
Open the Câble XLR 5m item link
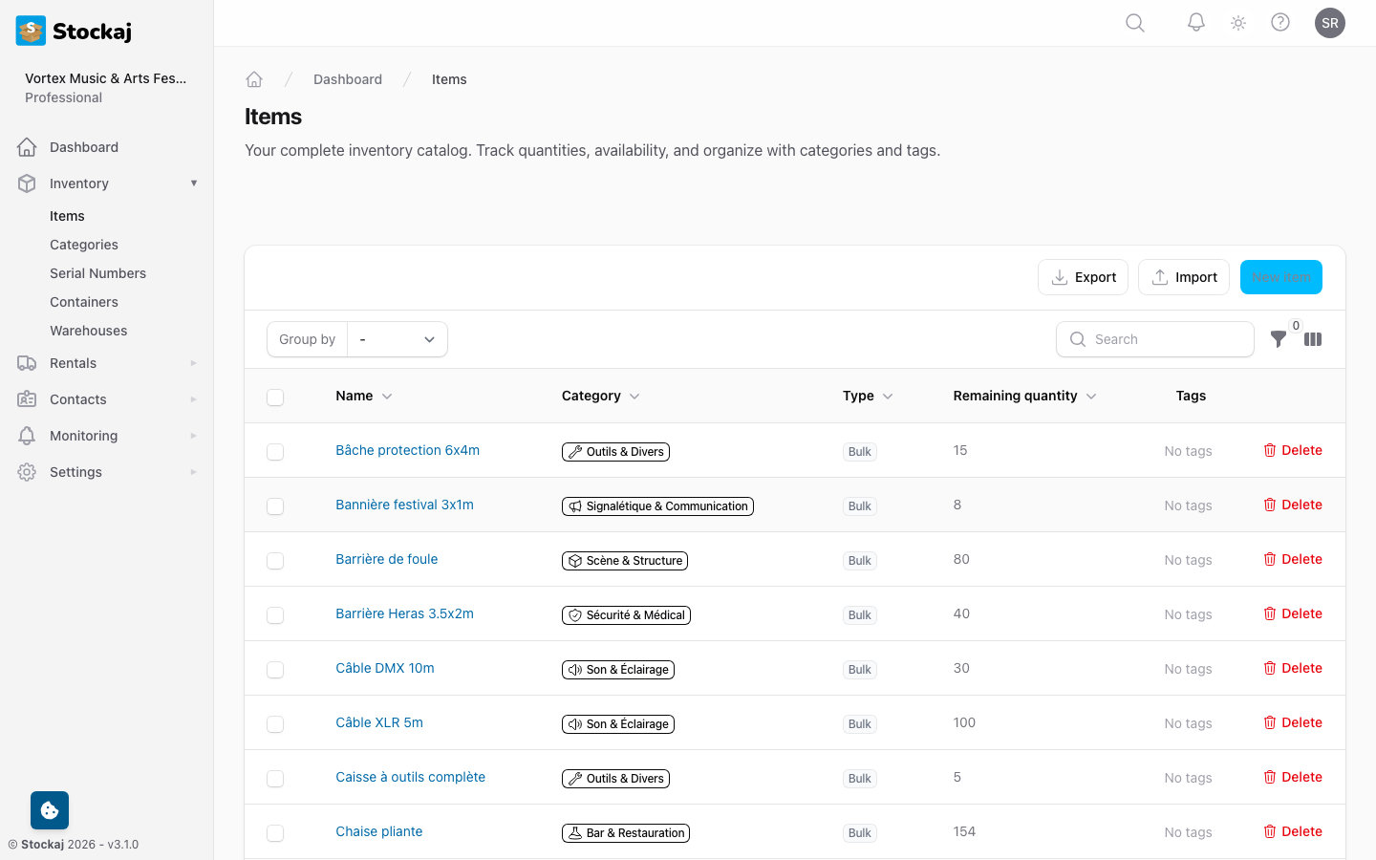(x=378, y=722)
